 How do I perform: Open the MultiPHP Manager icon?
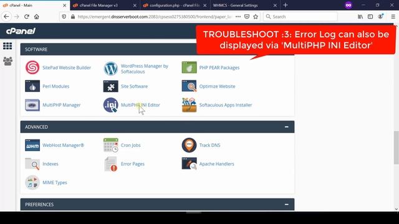(32, 105)
